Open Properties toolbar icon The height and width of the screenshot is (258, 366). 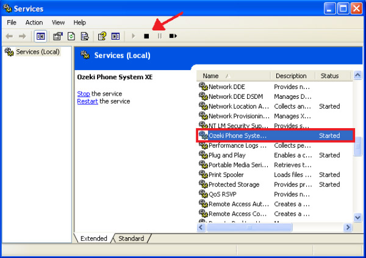(58, 36)
